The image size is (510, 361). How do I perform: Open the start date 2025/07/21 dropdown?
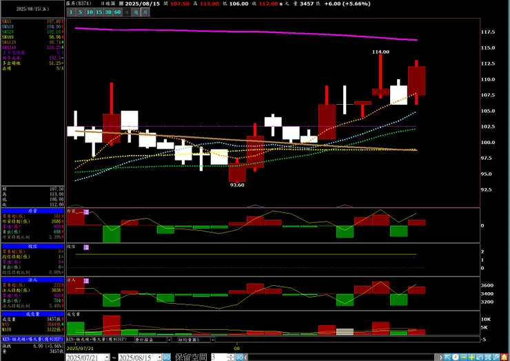pos(107,358)
